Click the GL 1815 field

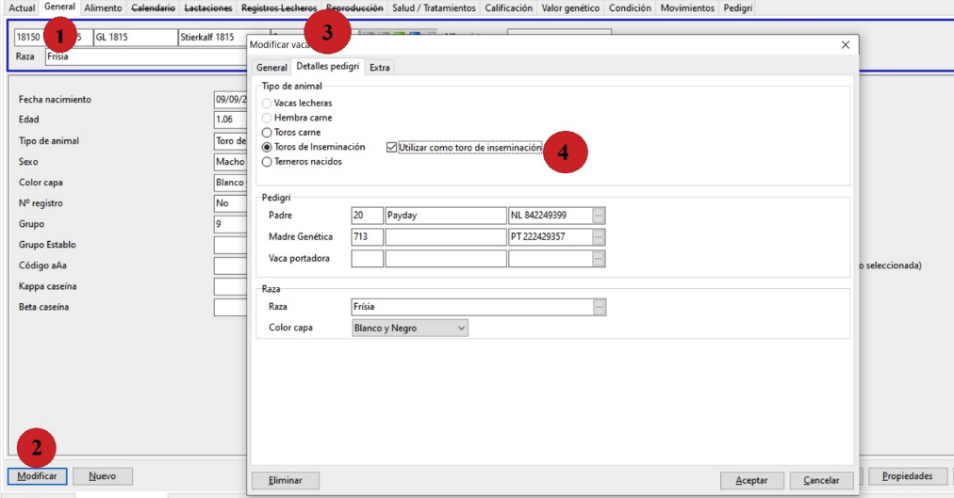click(x=136, y=37)
